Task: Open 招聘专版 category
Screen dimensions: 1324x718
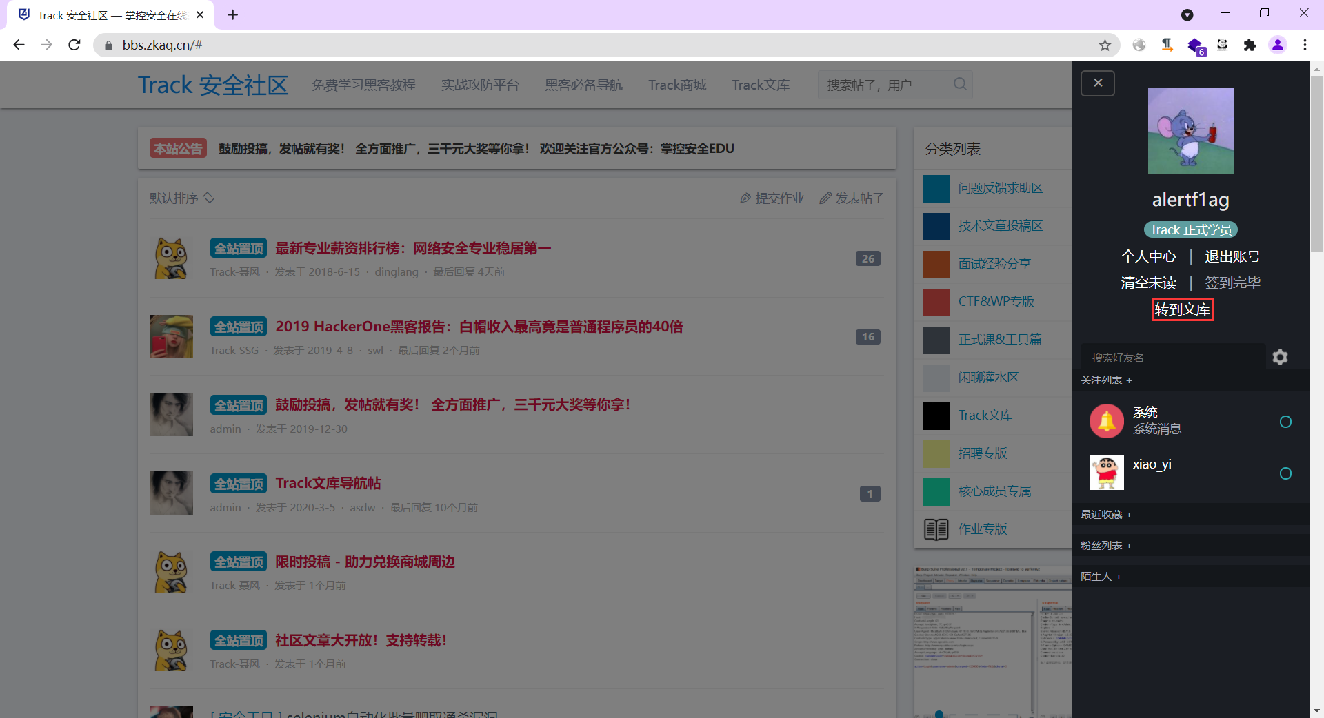Action: click(x=983, y=453)
